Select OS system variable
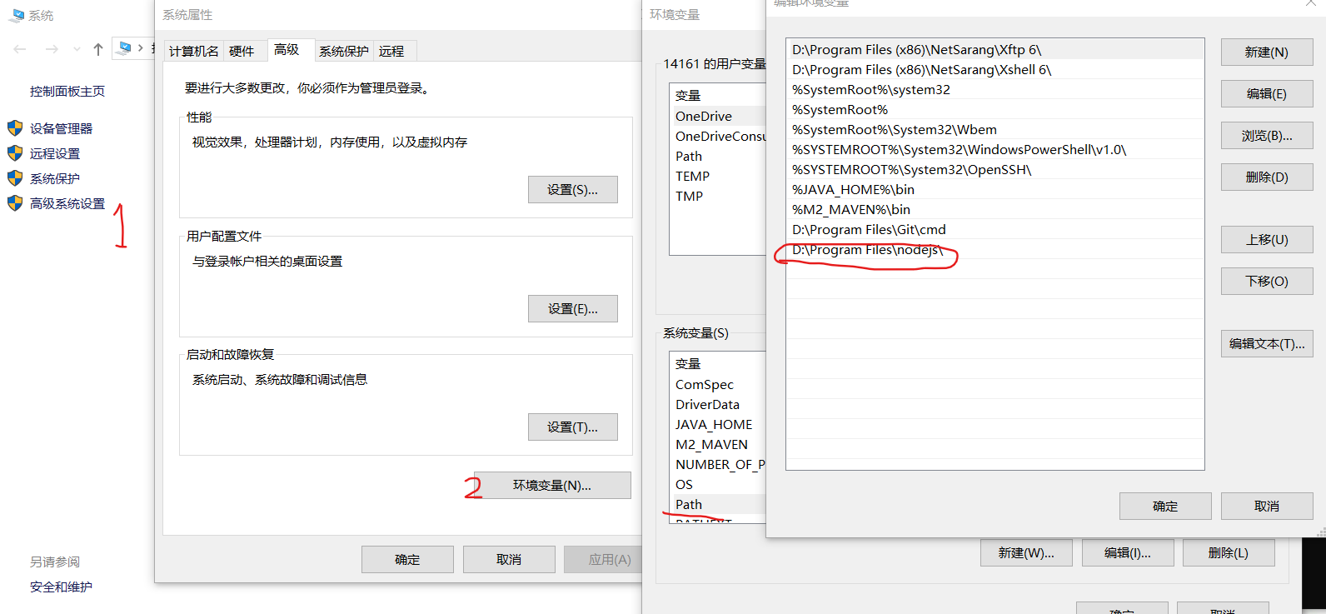1326x614 pixels. click(718, 484)
